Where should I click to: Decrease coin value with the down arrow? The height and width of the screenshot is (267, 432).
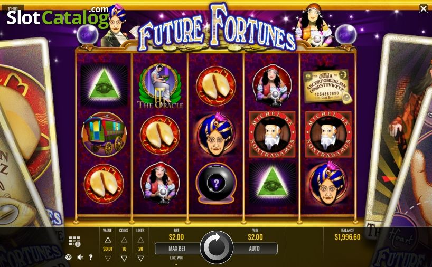[108, 258]
